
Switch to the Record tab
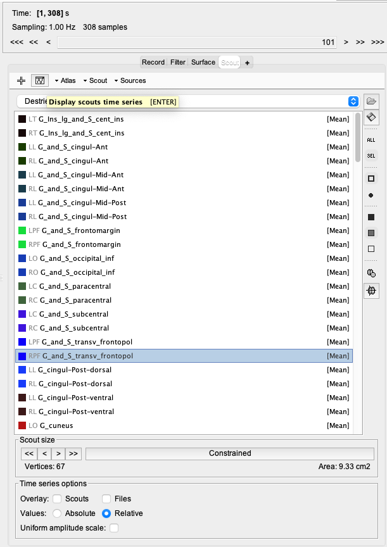[x=153, y=62]
